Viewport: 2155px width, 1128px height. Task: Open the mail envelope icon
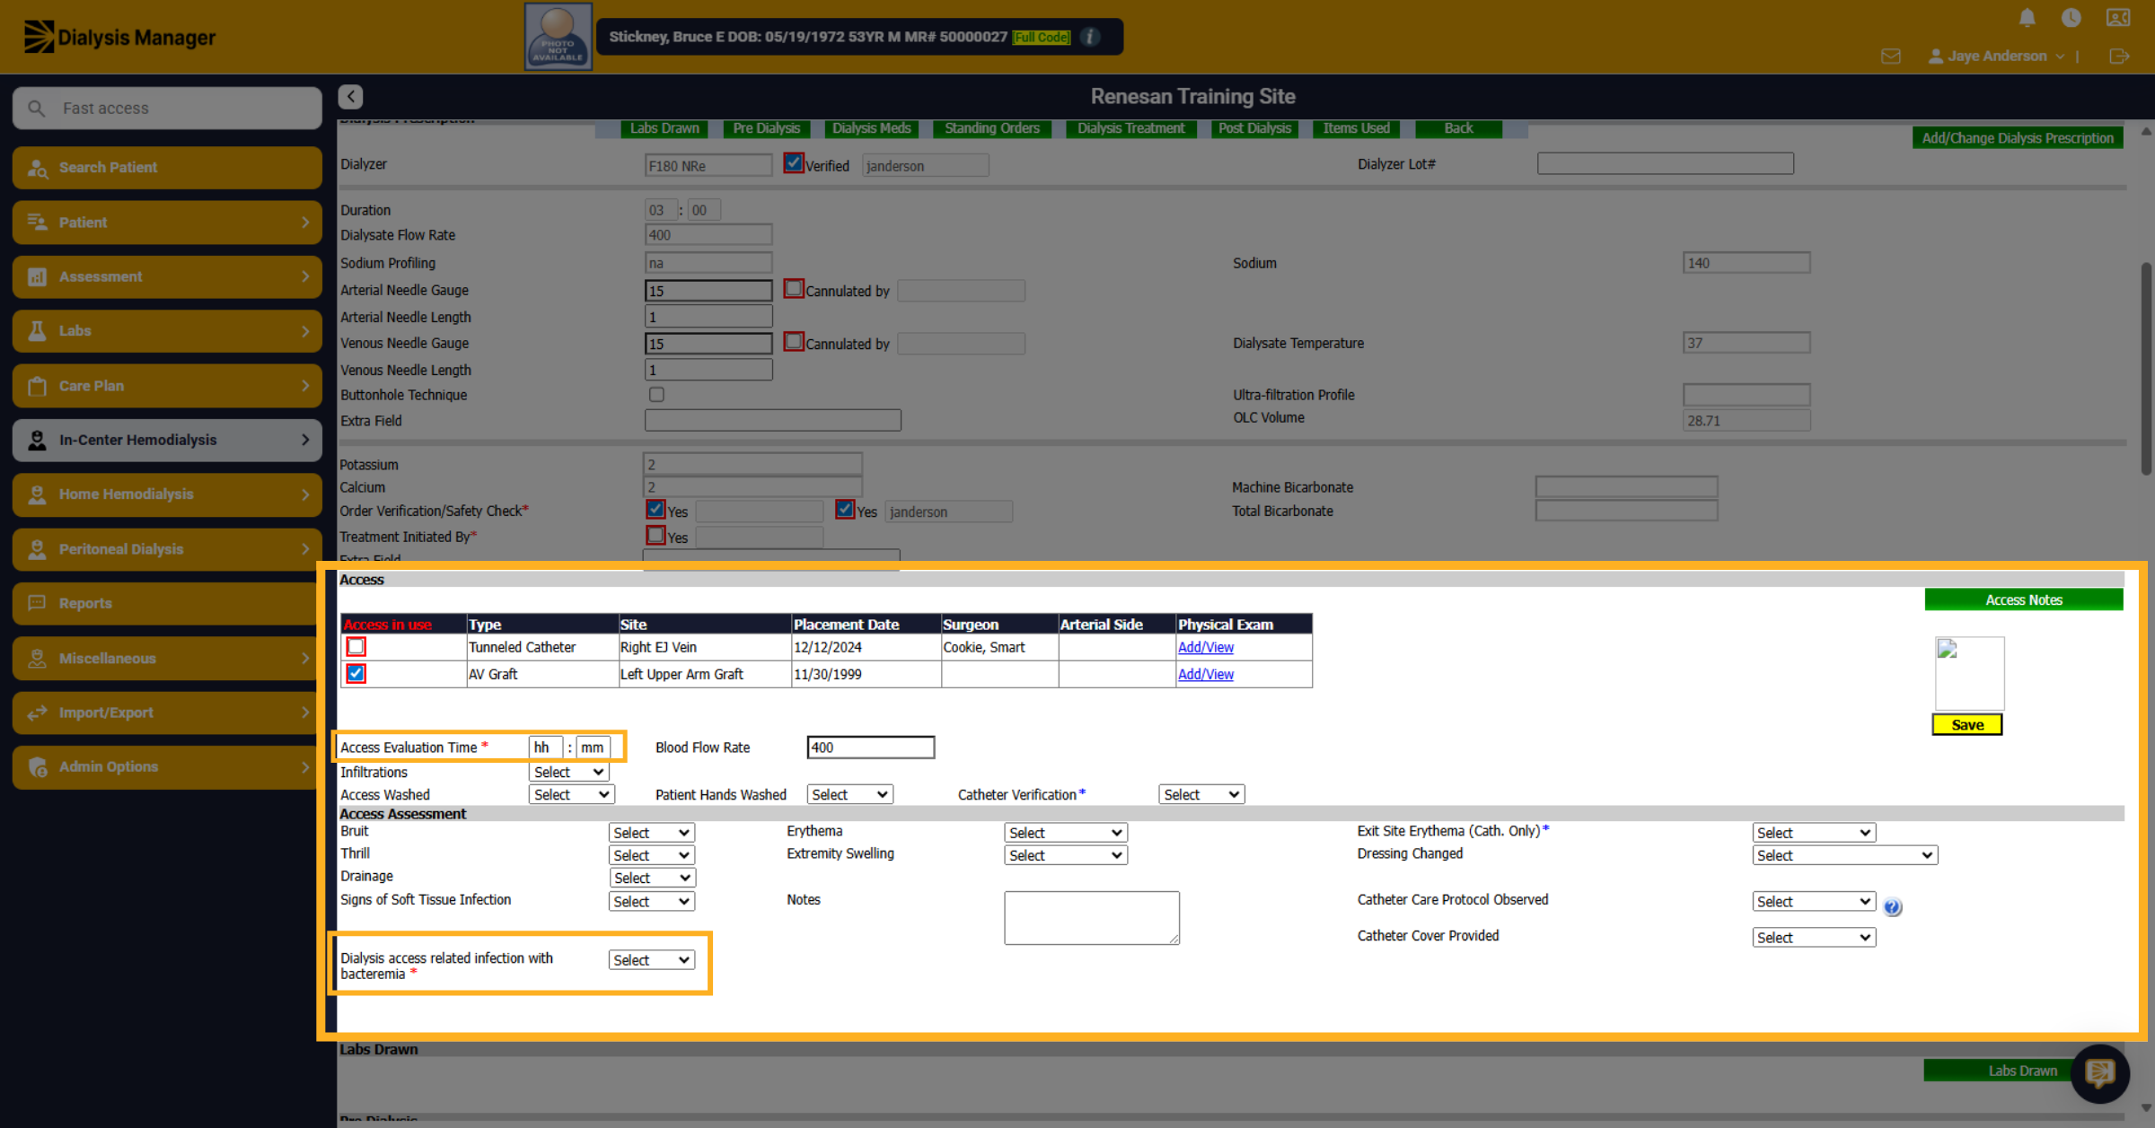pos(1891,57)
